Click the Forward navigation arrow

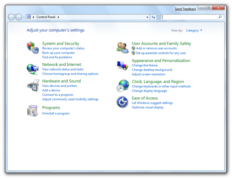pos(18,17)
